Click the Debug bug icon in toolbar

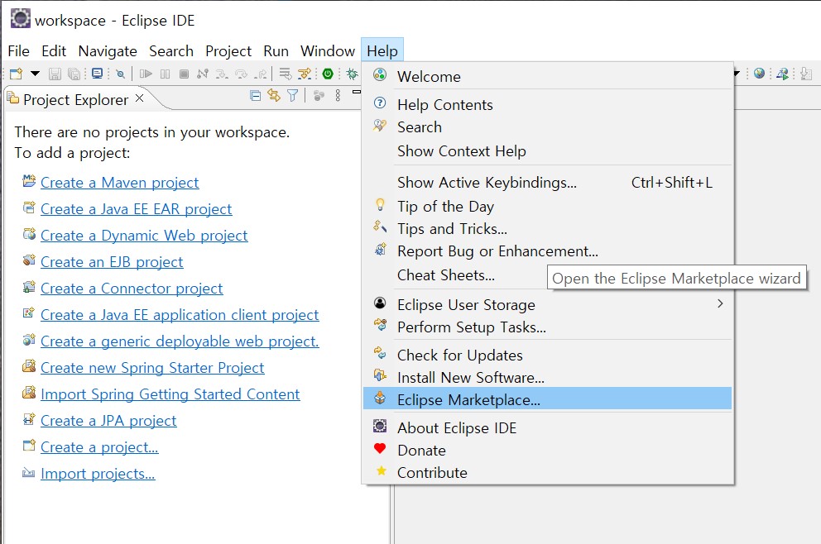point(352,74)
